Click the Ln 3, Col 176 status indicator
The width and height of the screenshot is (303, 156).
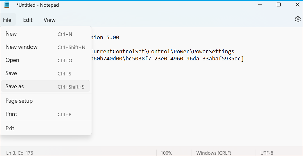(x=20, y=153)
